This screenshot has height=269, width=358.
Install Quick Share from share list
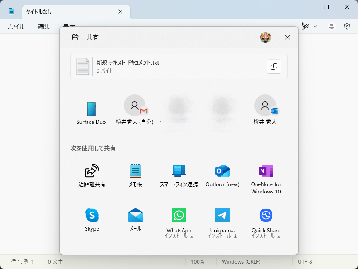pos(266,223)
